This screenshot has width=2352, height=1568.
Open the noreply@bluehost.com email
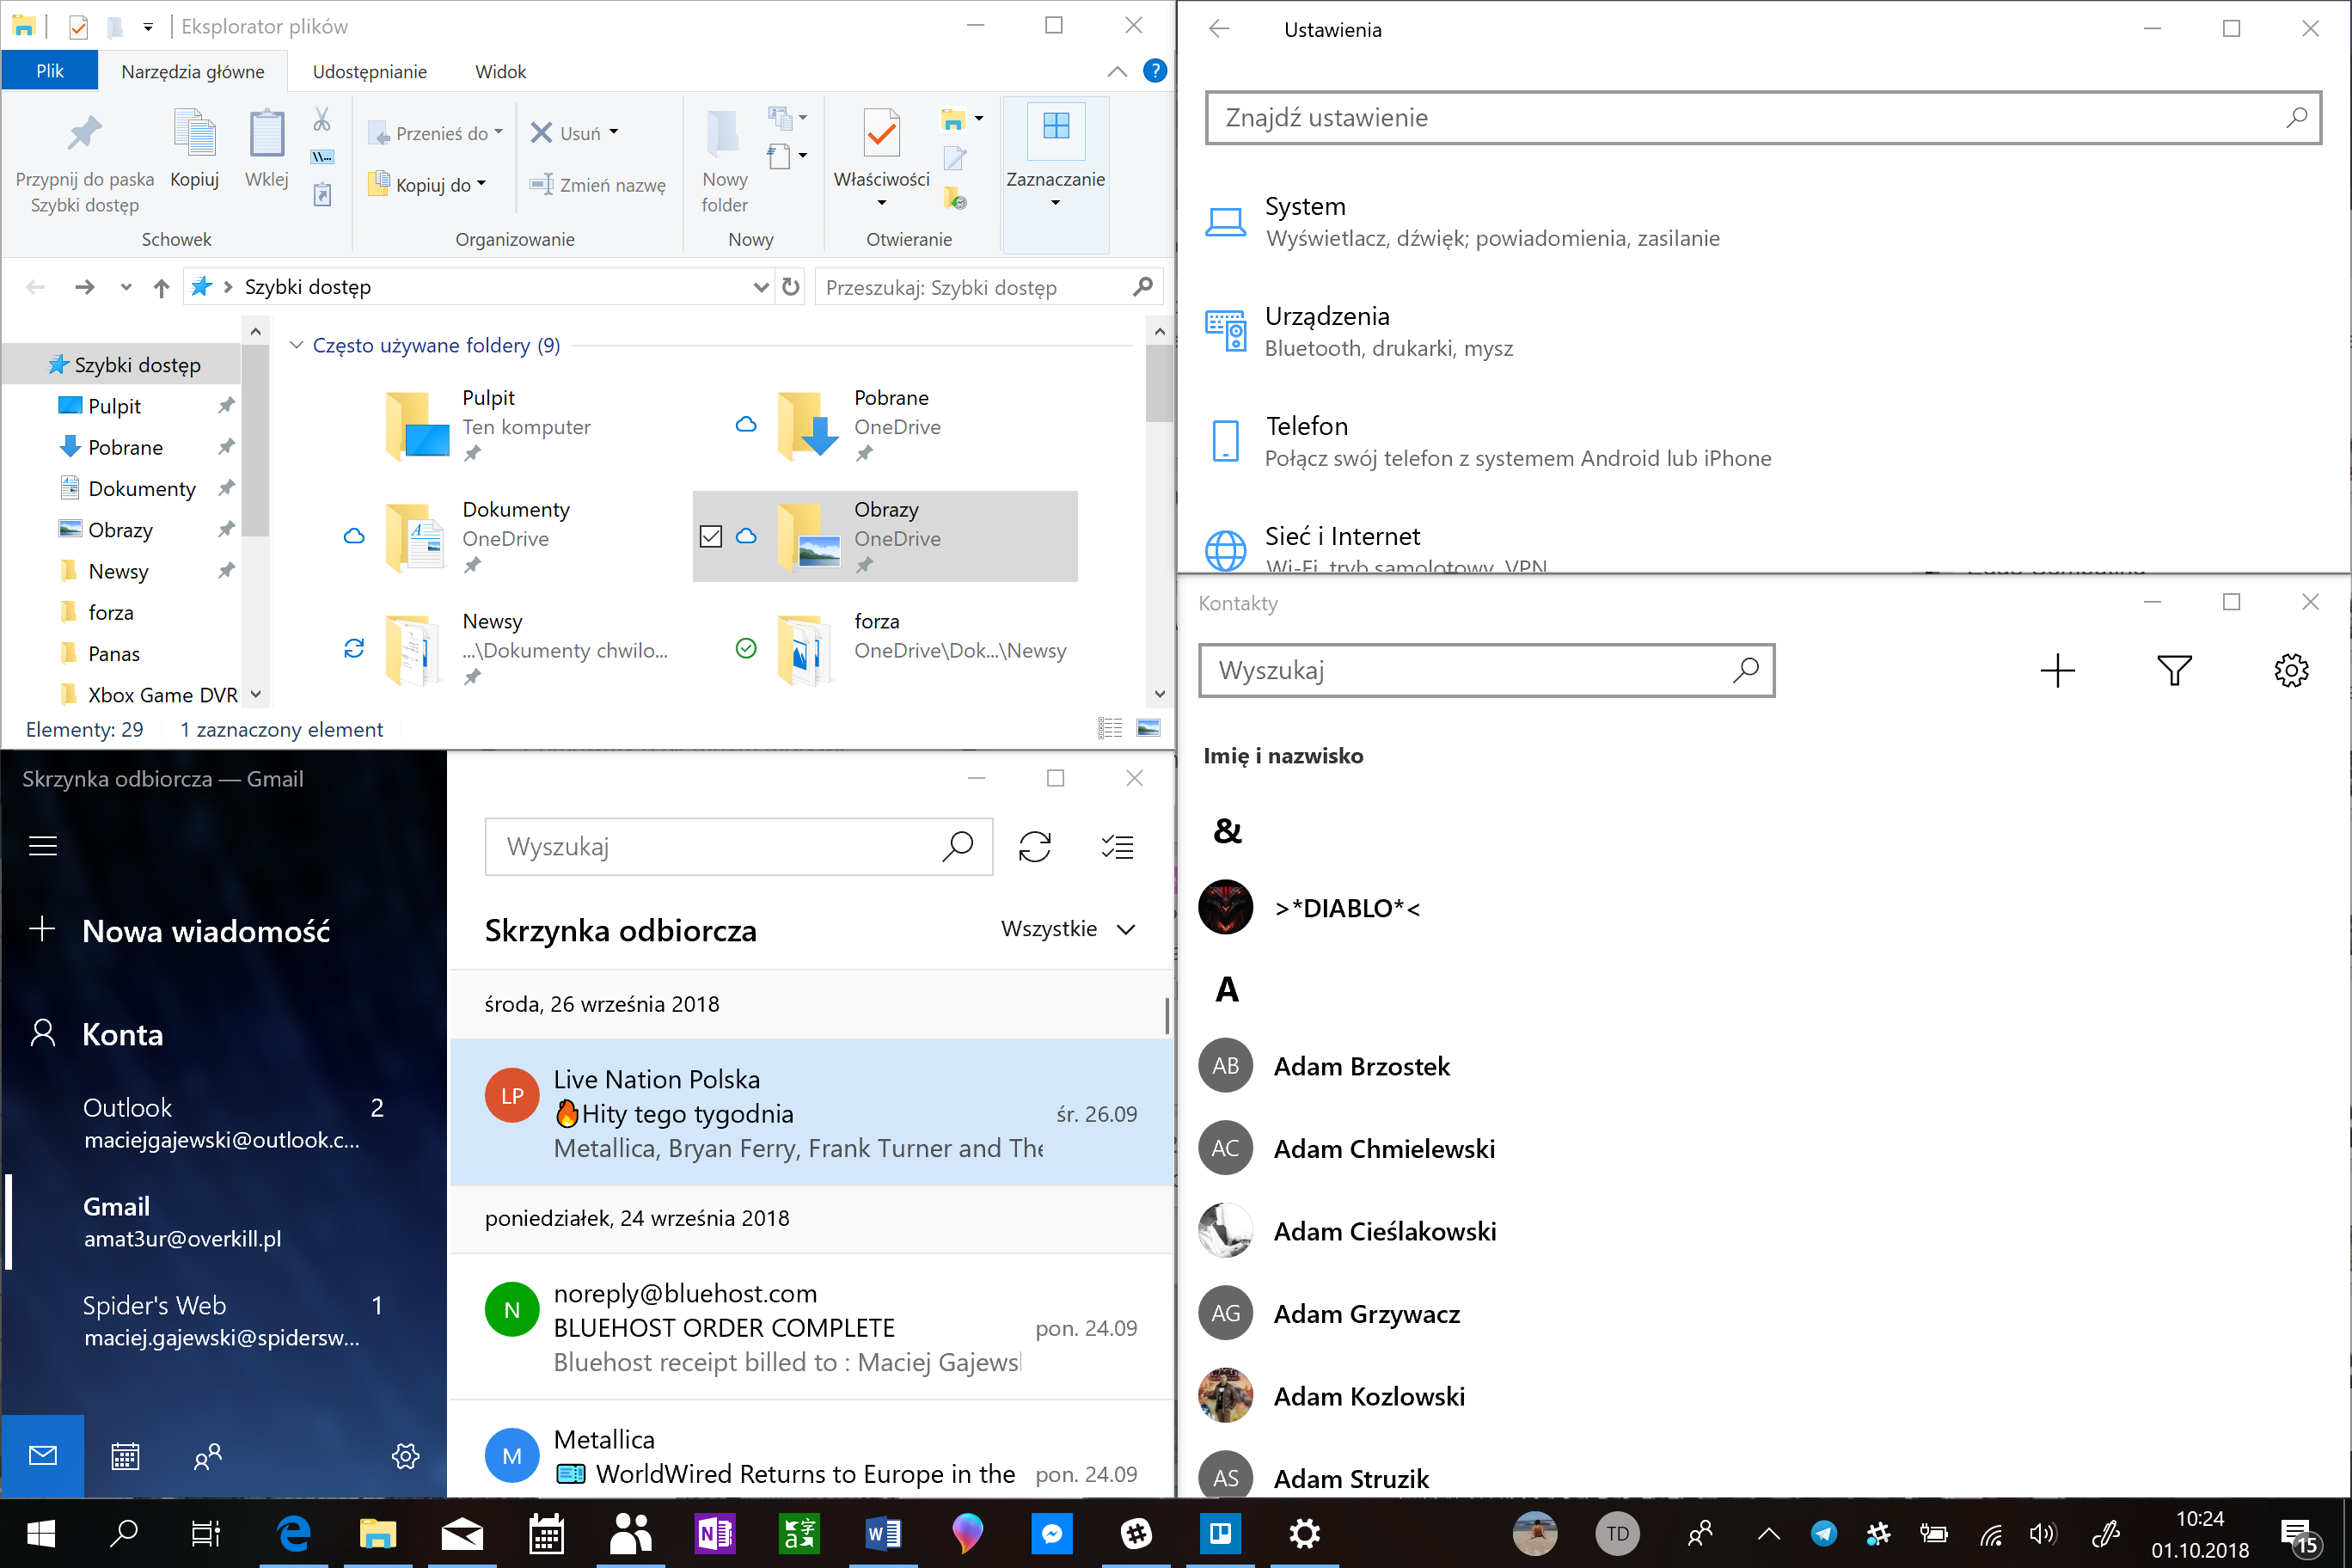coord(811,1327)
